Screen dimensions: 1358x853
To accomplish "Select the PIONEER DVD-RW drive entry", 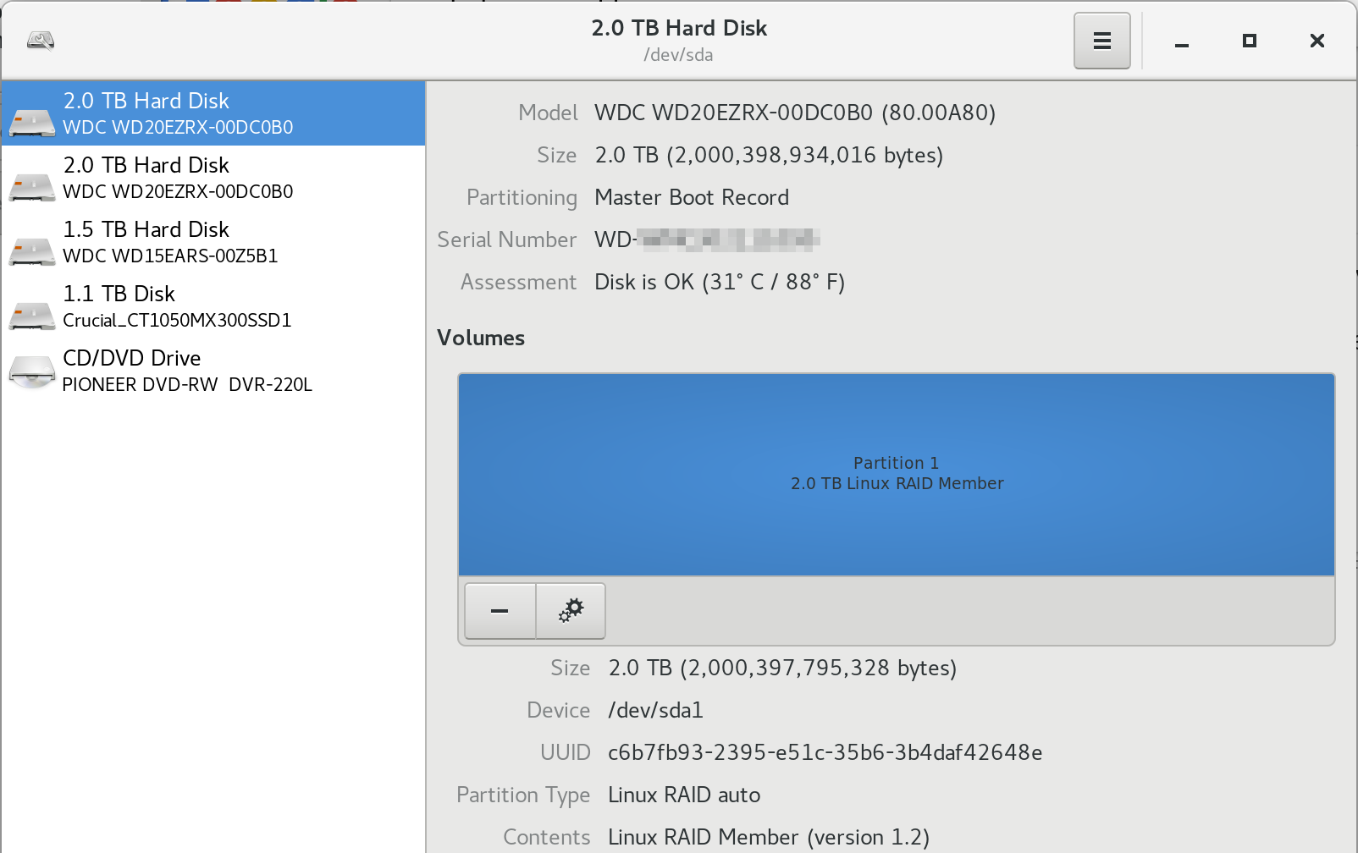I will tap(187, 371).
